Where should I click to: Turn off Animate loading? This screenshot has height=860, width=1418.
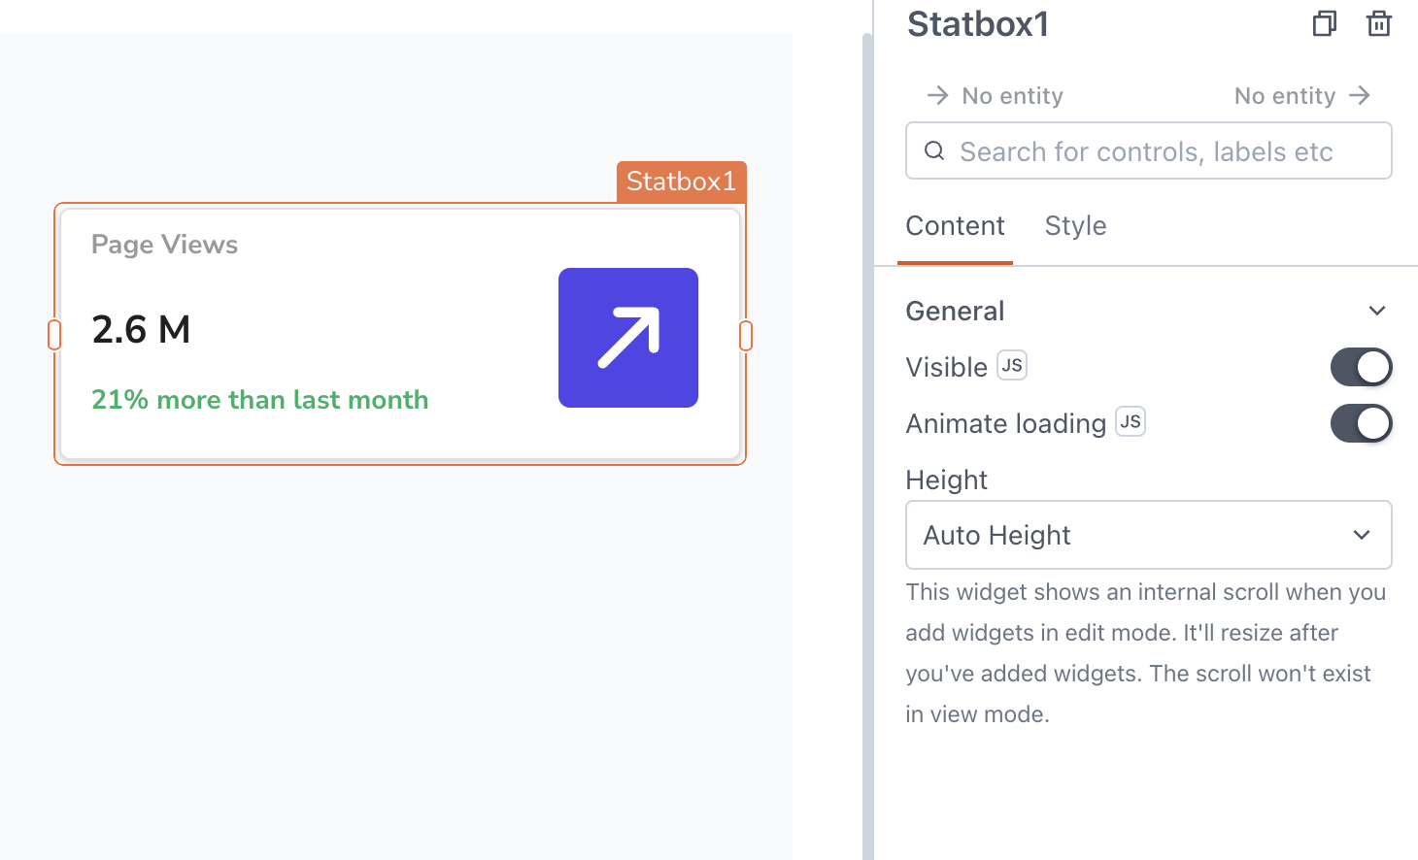coord(1361,423)
